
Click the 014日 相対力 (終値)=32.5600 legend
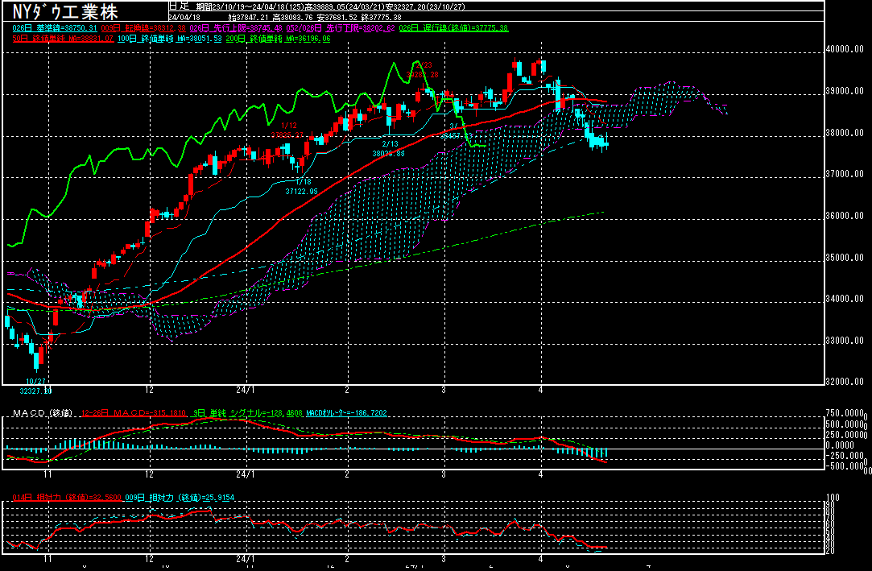click(x=67, y=498)
